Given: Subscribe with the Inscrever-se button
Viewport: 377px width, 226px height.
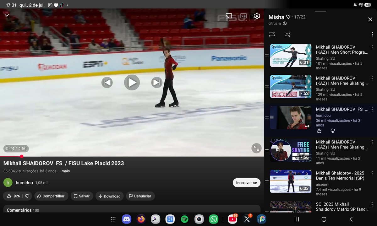Looking at the screenshot, I should click(x=247, y=183).
